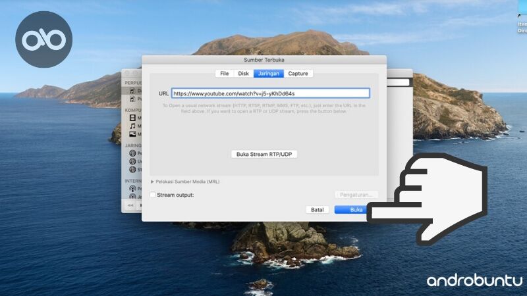
Task: Click the Batal button
Action: (318, 210)
